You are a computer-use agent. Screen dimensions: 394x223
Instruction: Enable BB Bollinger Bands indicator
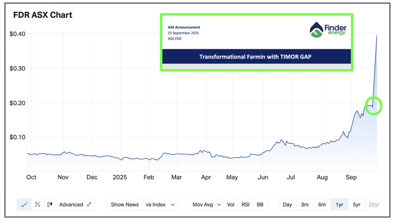click(260, 204)
